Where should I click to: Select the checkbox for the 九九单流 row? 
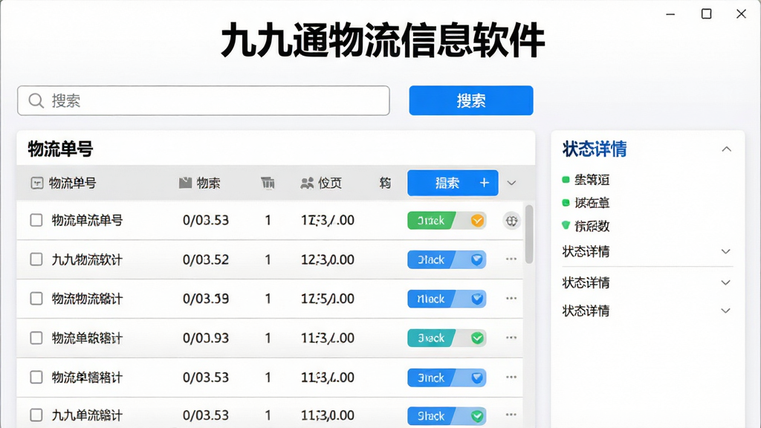(x=36, y=415)
